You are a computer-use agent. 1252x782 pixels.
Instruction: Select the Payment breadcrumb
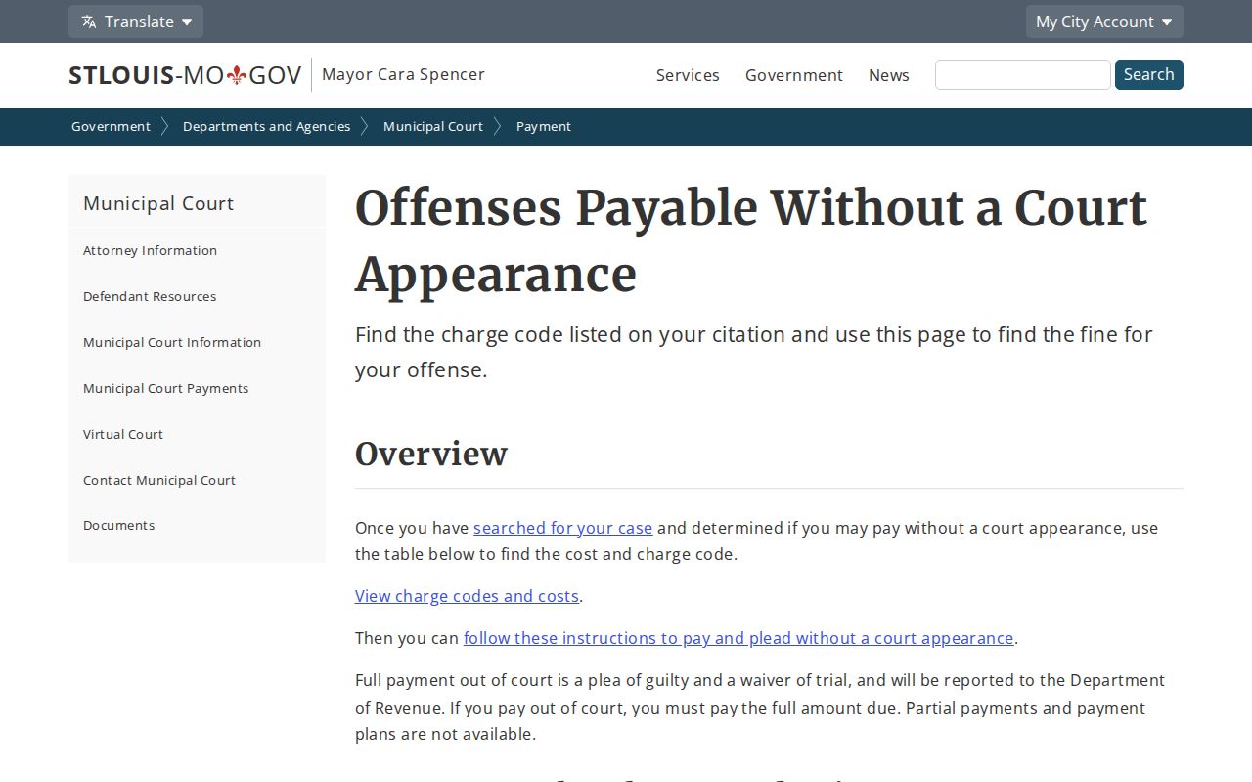point(544,126)
